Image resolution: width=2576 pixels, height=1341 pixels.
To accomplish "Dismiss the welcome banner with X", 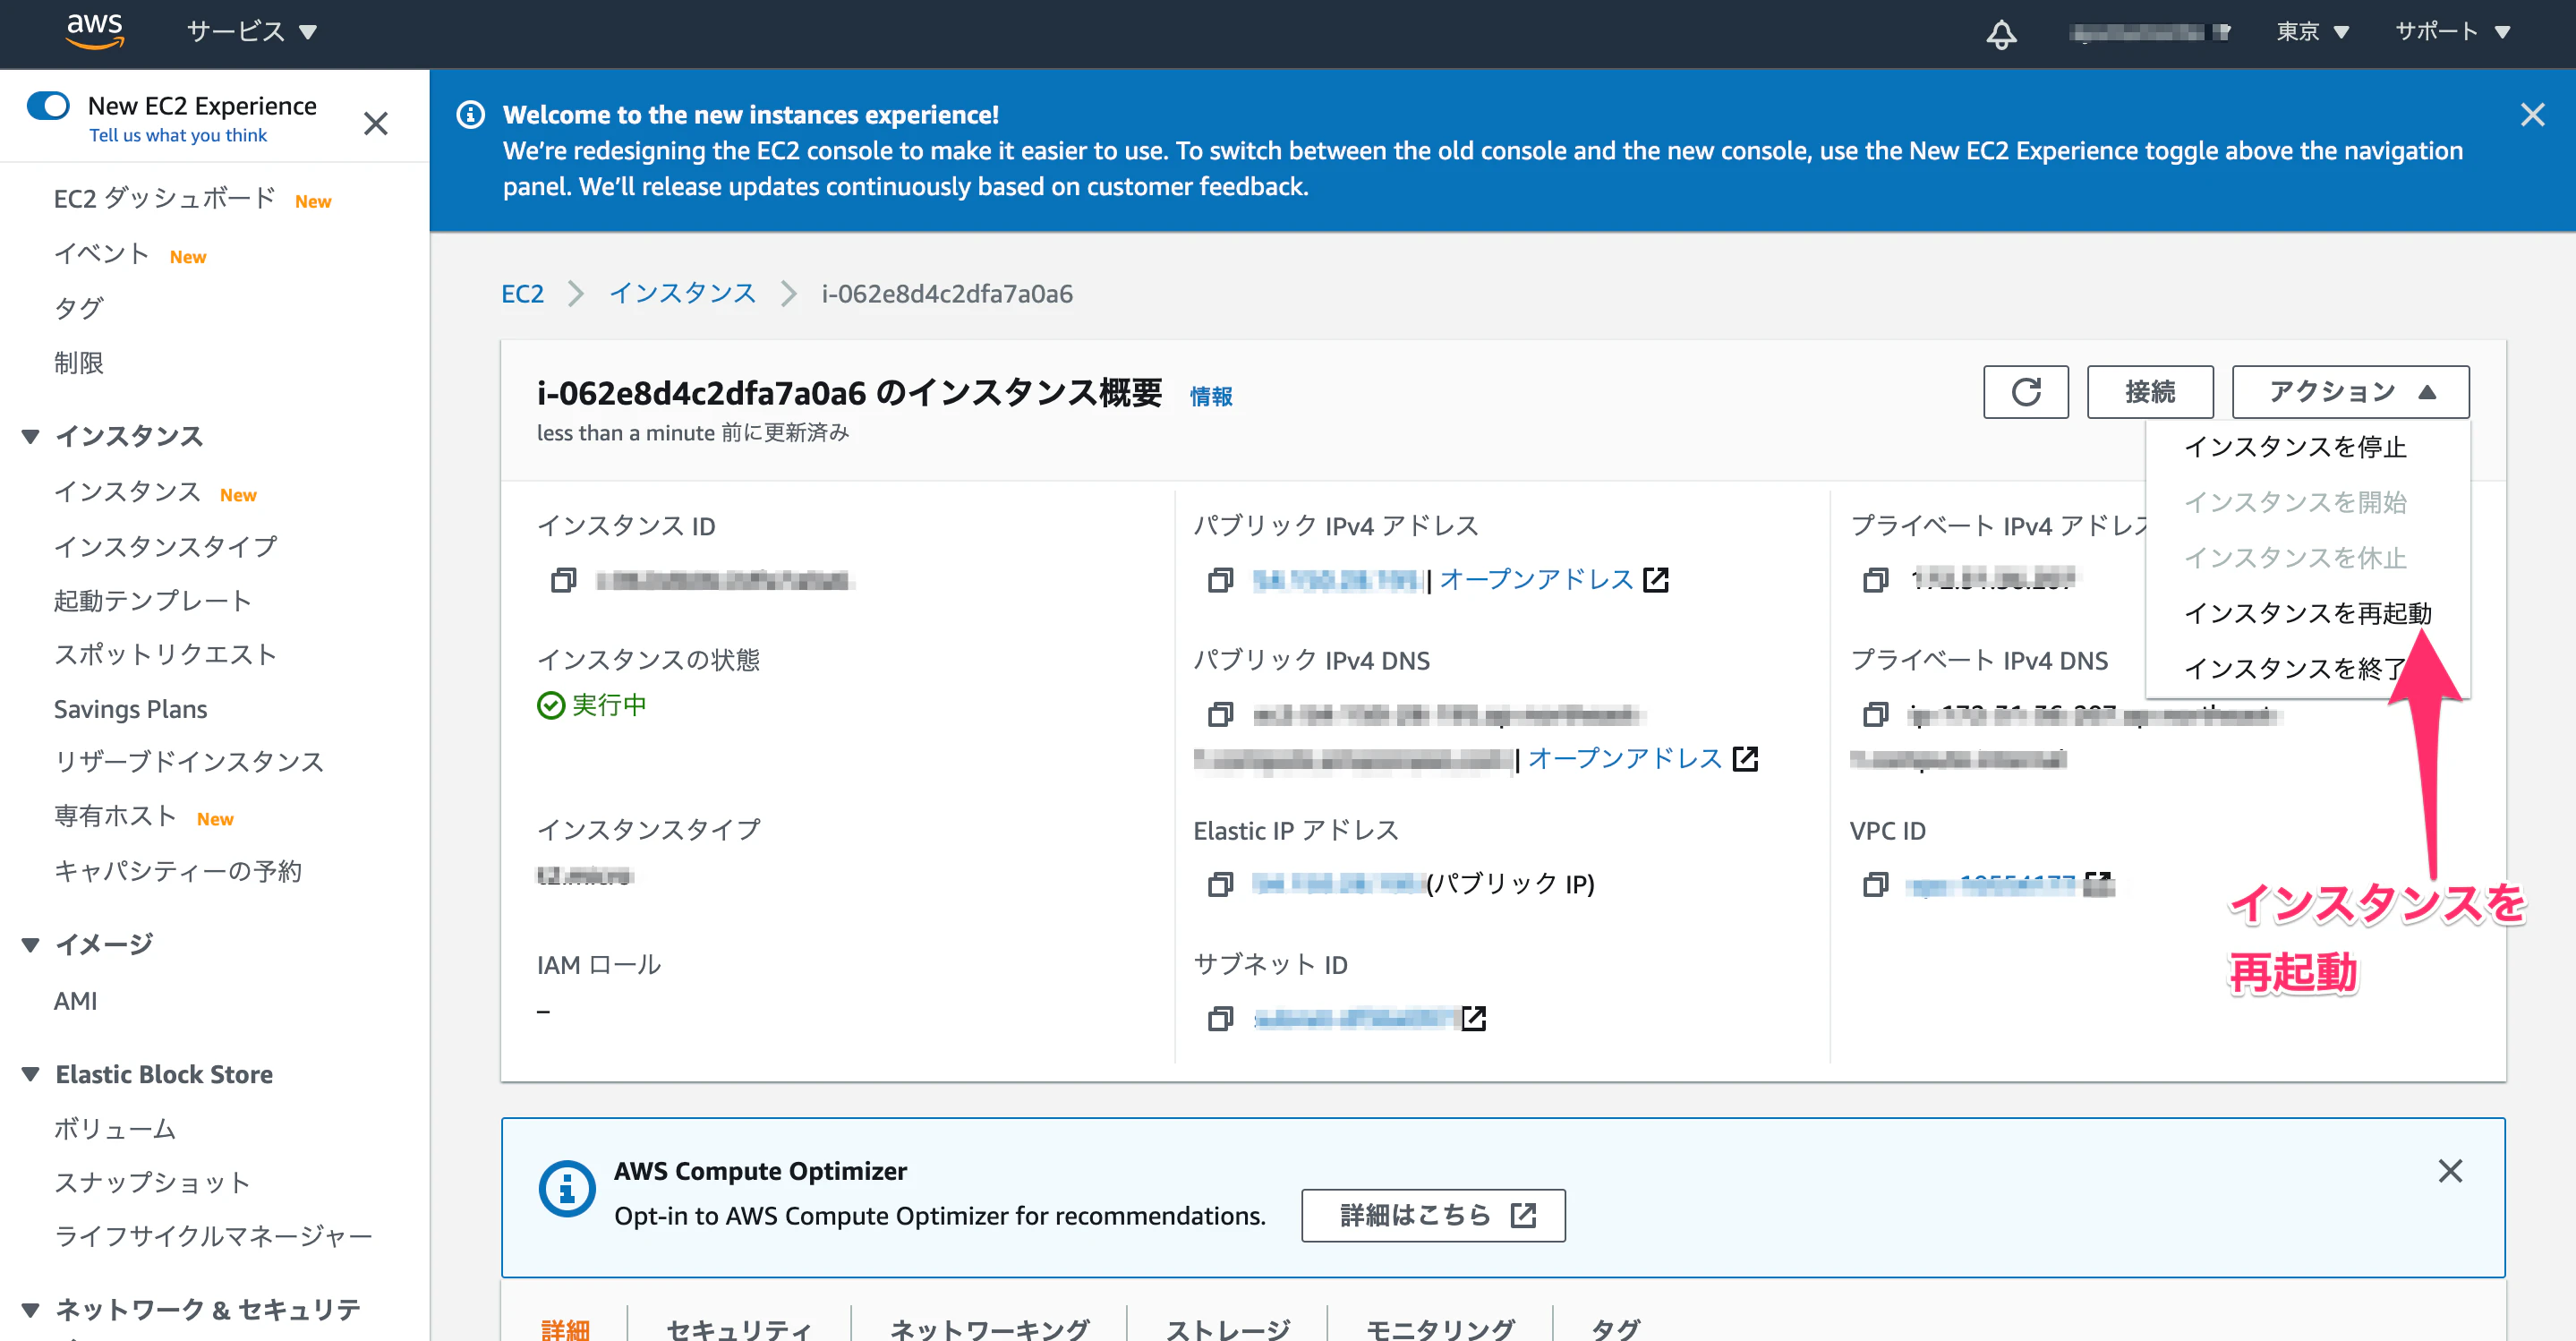I will (2532, 115).
